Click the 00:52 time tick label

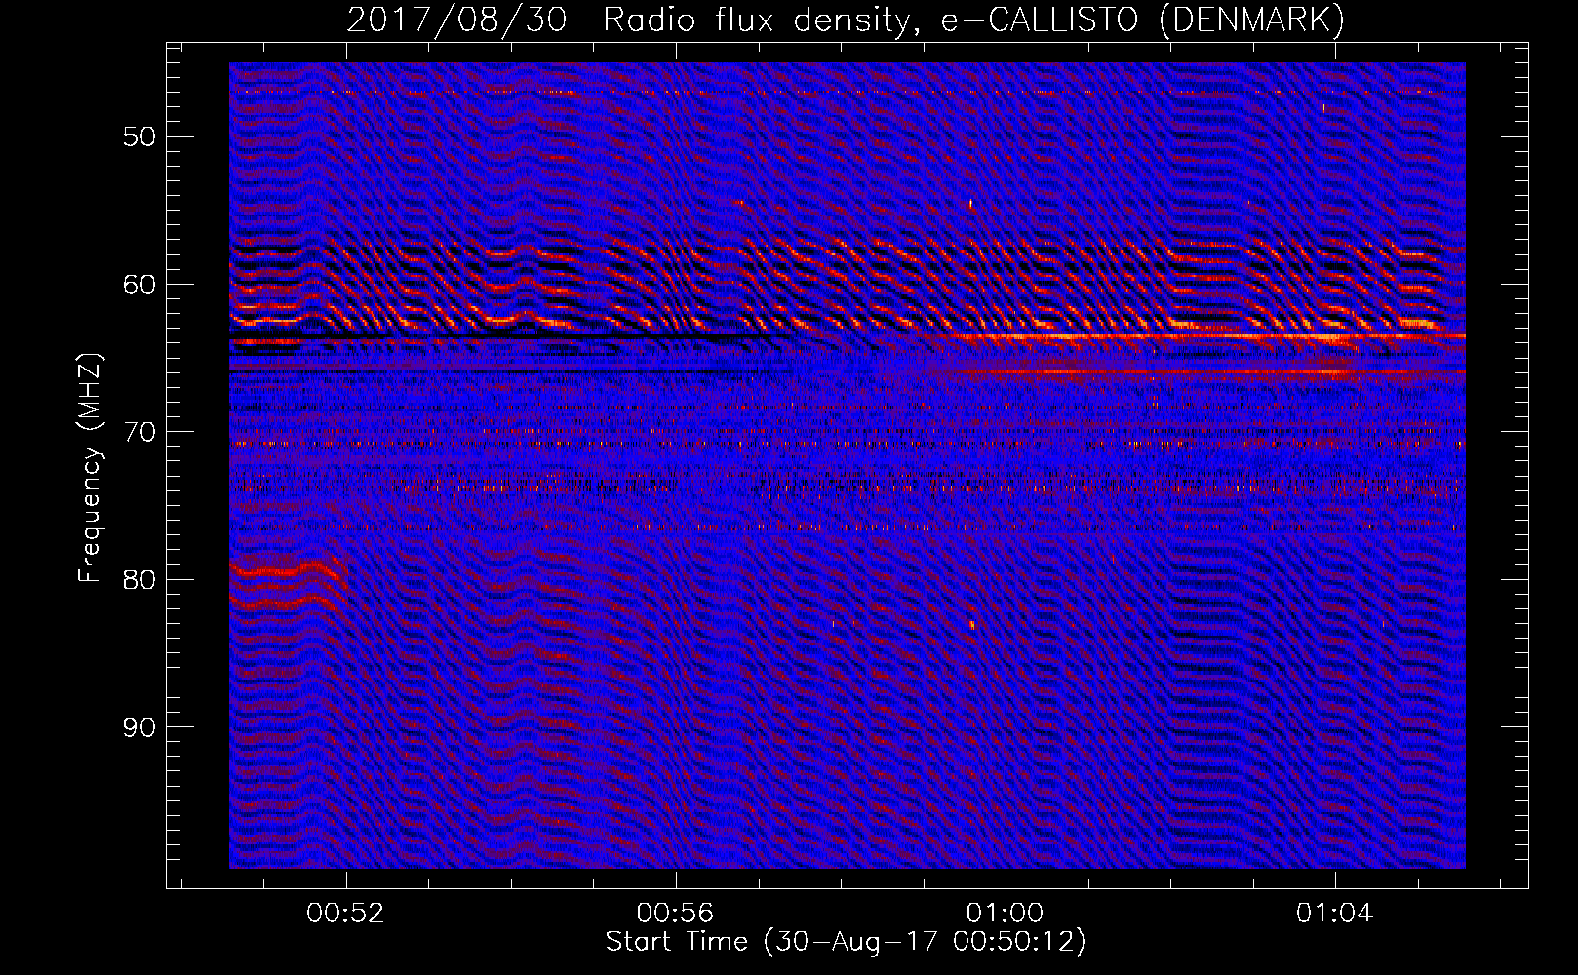(345, 913)
